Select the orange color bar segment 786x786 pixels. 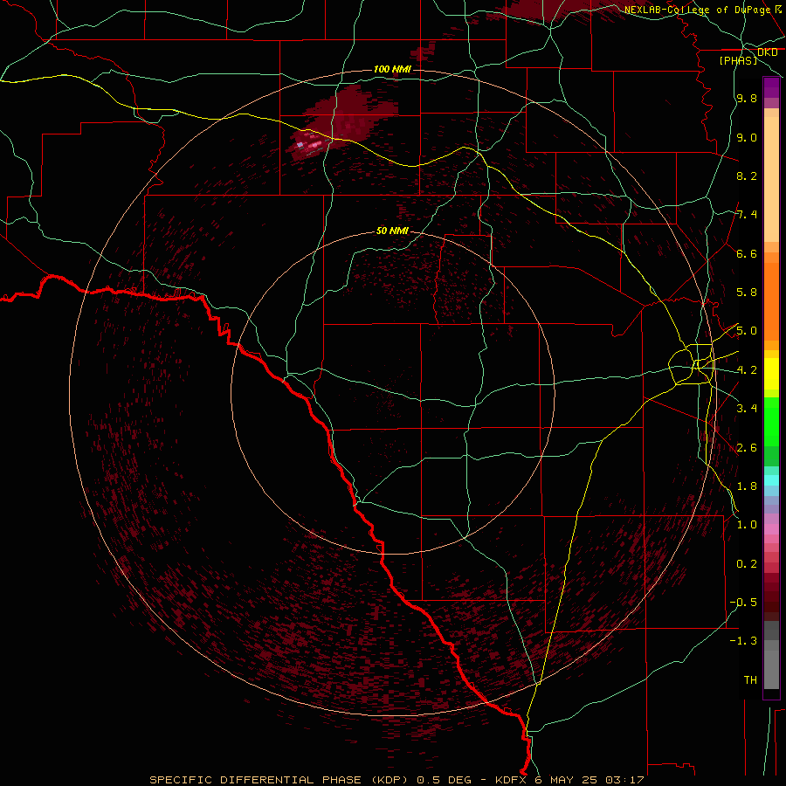click(771, 302)
